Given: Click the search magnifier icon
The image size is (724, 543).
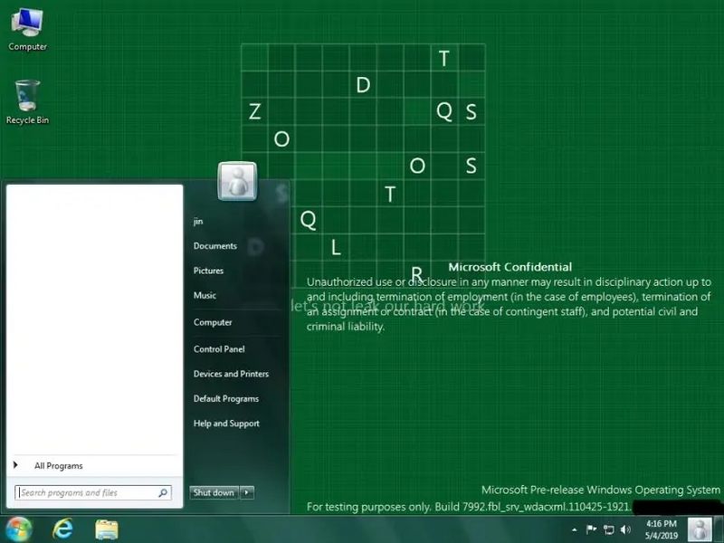Looking at the screenshot, I should 163,492.
